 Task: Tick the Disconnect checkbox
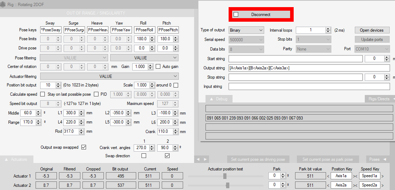point(236,15)
